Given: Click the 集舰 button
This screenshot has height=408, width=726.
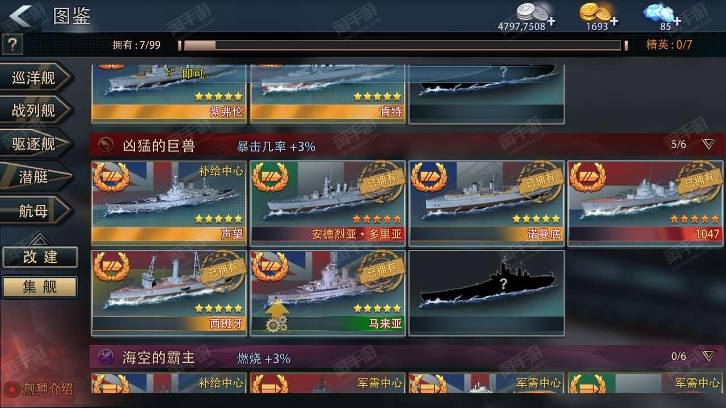Looking at the screenshot, I should (x=40, y=287).
